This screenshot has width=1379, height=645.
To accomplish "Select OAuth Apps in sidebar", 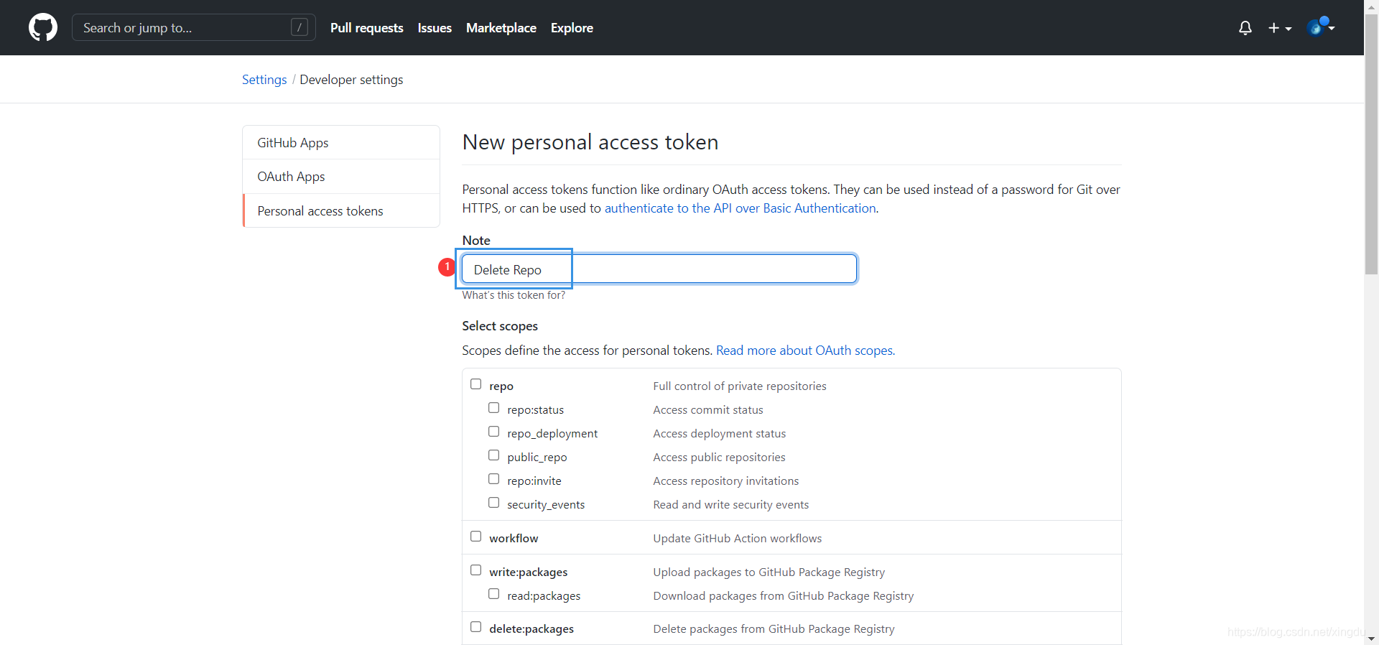I will (341, 177).
